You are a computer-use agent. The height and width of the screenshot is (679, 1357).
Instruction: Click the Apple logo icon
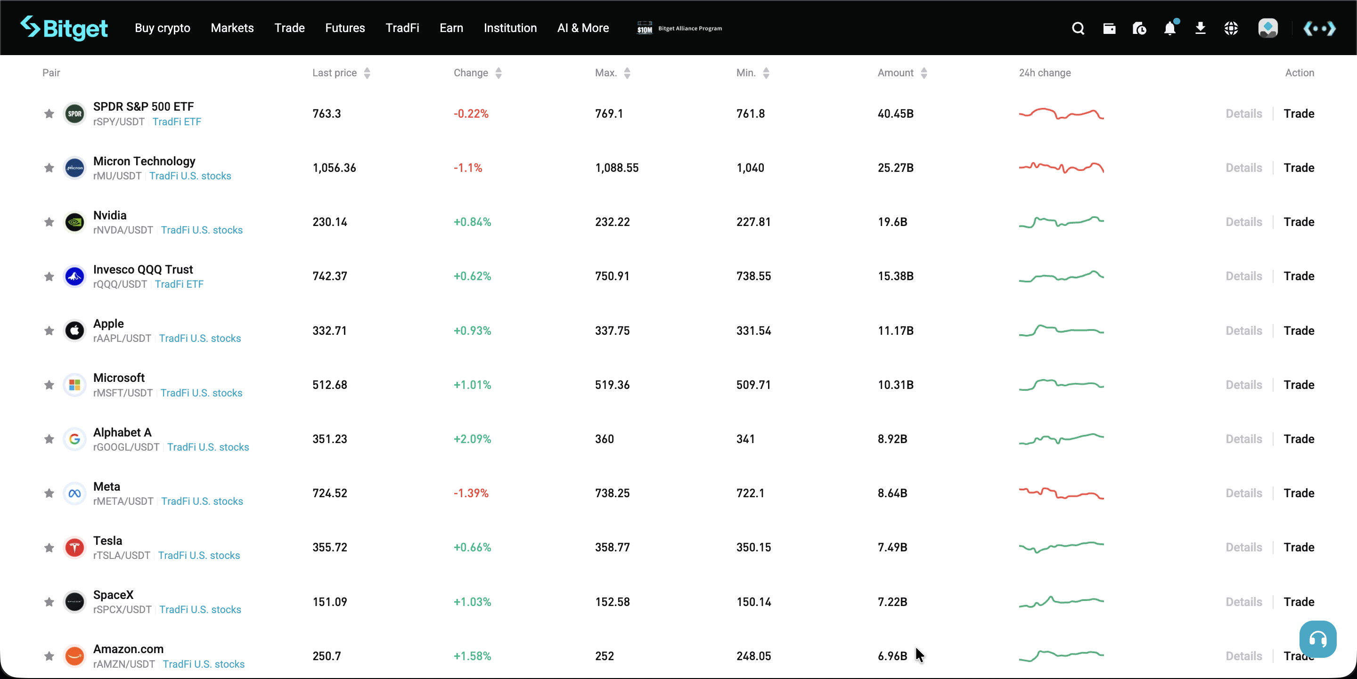[75, 331]
